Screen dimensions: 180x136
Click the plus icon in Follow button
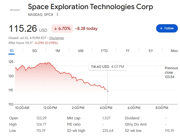161,28
